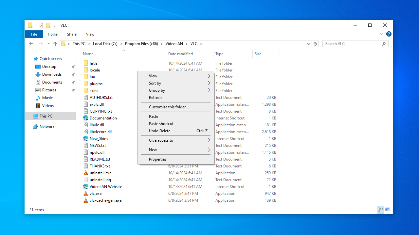Expand the ribbon with the chevron

click(x=381, y=34)
